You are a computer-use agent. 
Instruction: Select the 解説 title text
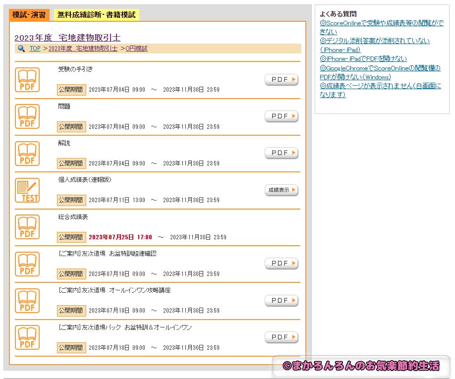click(64, 143)
